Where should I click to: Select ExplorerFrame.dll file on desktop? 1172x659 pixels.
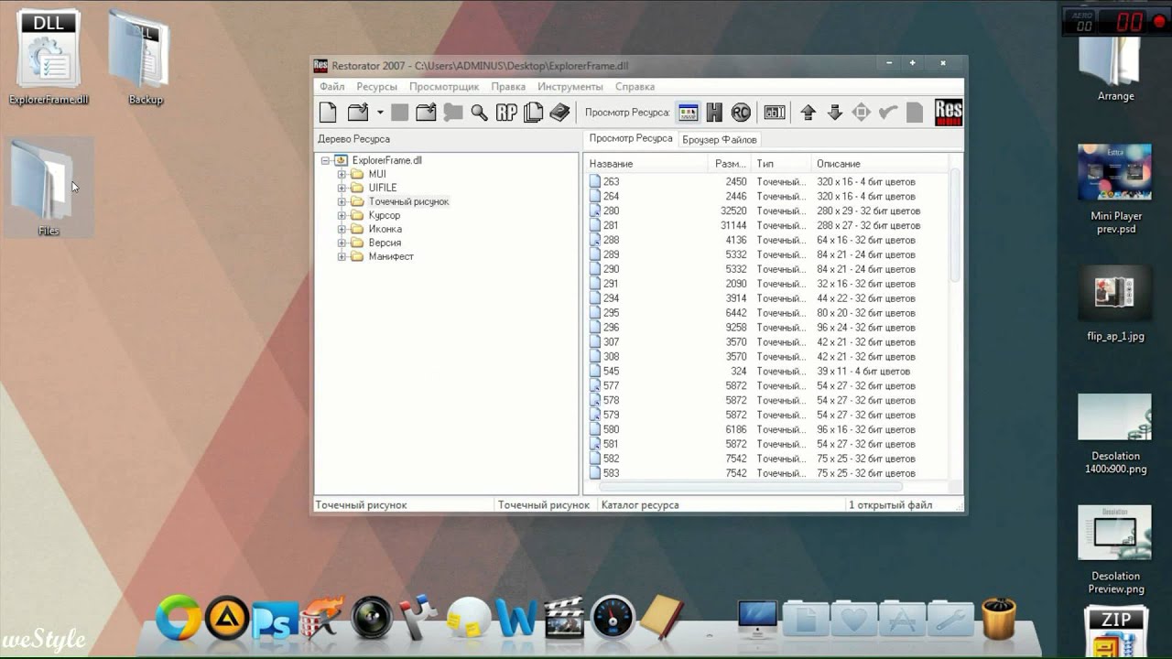[49, 57]
